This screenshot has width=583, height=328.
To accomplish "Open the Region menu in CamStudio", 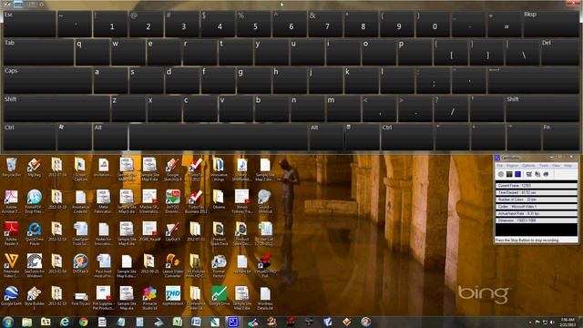I will click(x=512, y=166).
